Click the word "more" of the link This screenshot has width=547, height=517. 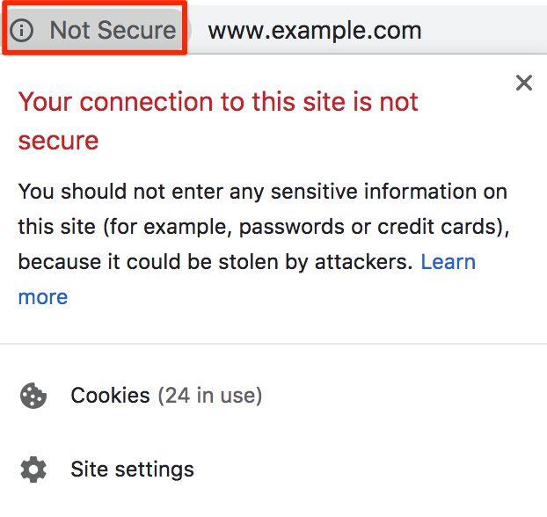click(x=43, y=297)
